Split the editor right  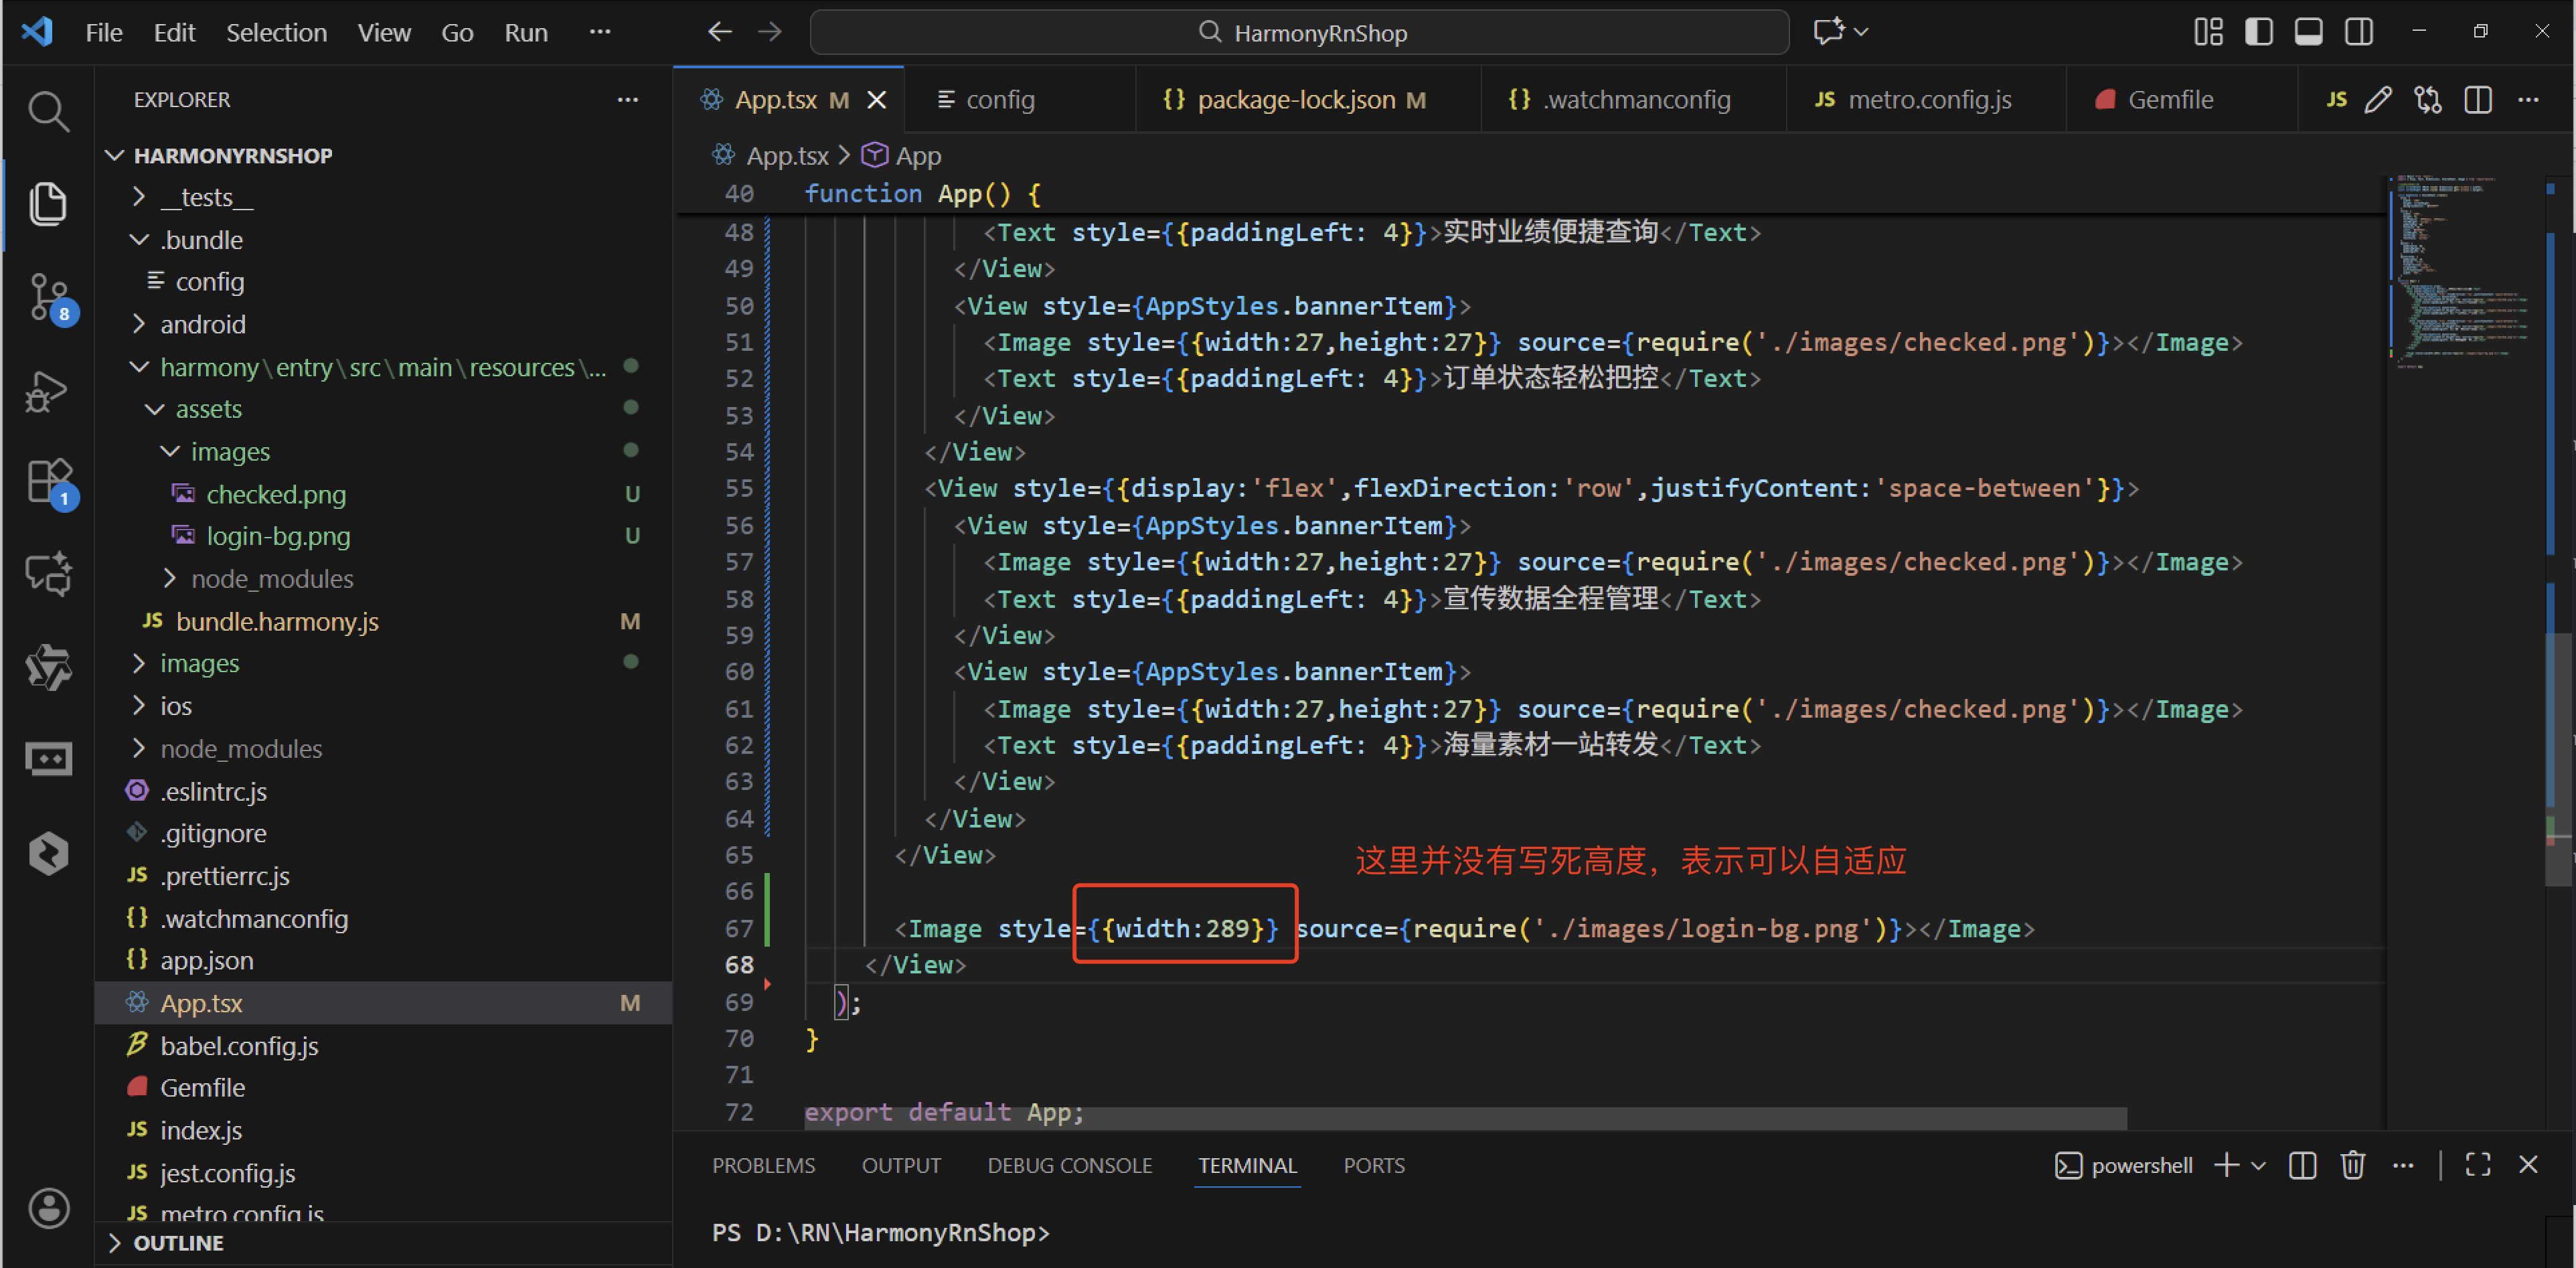click(2477, 100)
